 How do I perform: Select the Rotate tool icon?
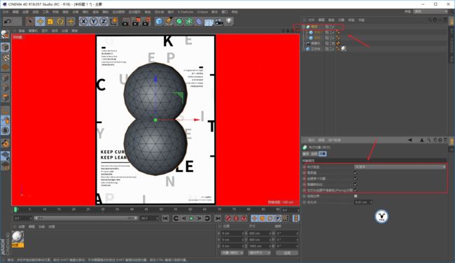pos(60,22)
